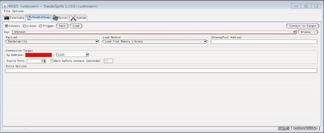Screen dimensions: 324x133
Task: Open the System tab
Action: coord(78,18)
